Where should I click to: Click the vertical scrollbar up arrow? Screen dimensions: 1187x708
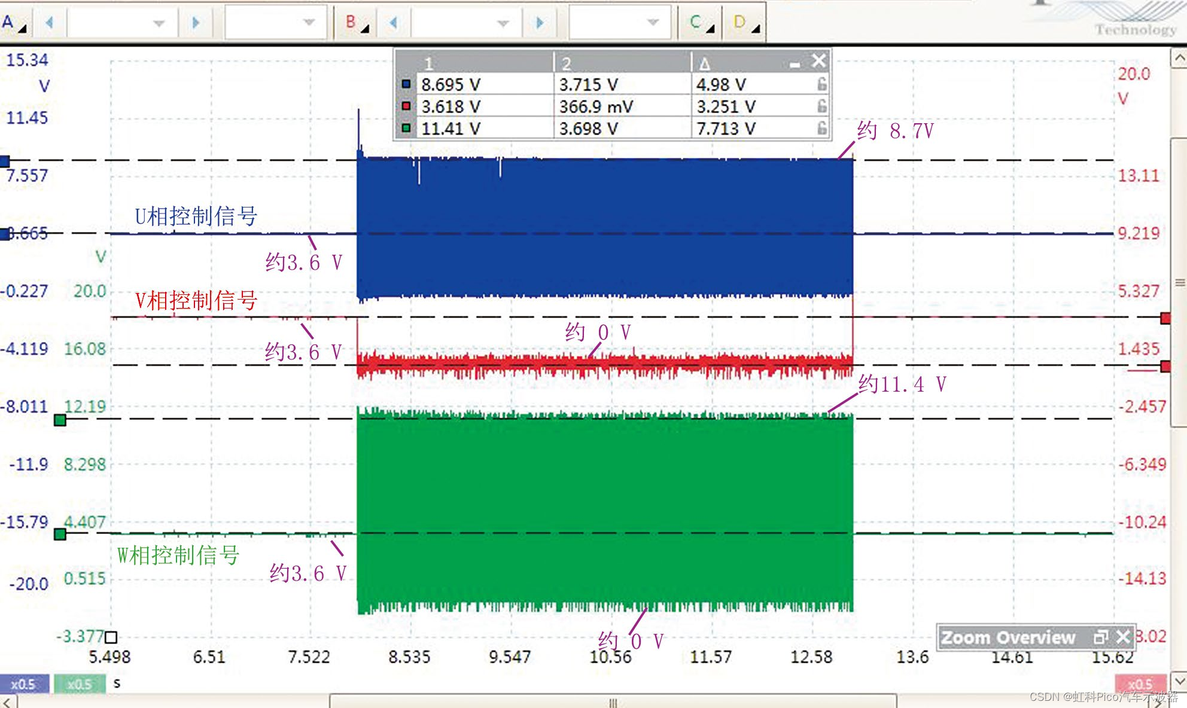(x=1179, y=58)
